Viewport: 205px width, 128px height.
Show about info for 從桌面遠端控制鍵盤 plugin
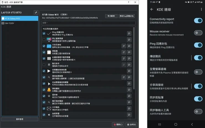click(129, 84)
